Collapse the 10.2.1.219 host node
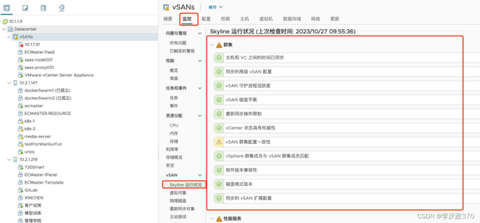This screenshot has width=480, height=223. [9, 159]
